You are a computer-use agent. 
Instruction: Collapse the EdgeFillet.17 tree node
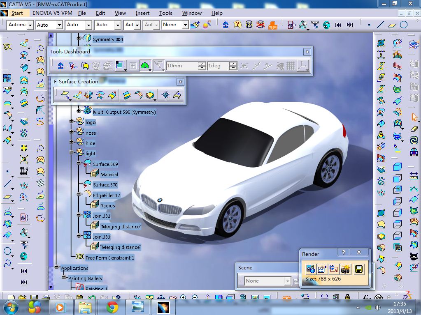click(x=79, y=194)
